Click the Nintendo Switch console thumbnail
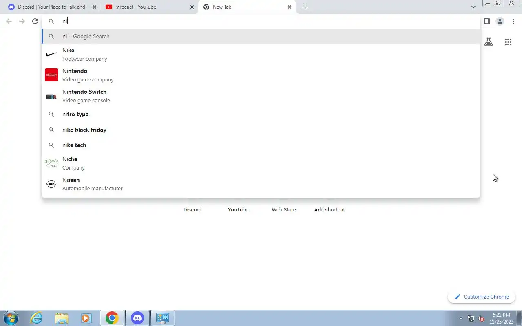Screen dimensions: 522x326 point(51,97)
